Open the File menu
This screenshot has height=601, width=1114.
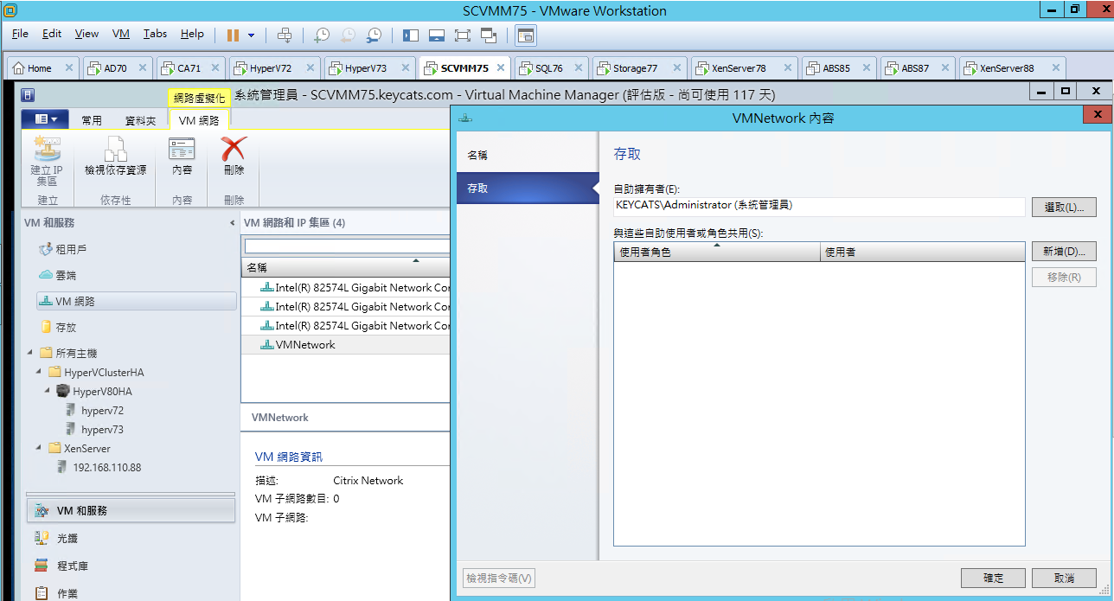20,34
